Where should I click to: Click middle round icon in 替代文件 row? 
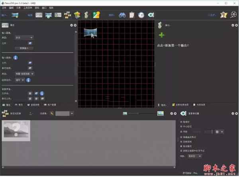click(36, 99)
